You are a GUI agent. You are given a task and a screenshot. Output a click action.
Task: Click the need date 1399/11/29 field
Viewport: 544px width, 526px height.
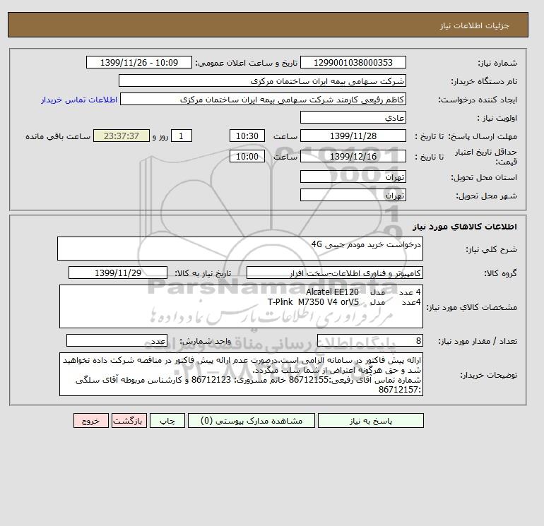118,273
